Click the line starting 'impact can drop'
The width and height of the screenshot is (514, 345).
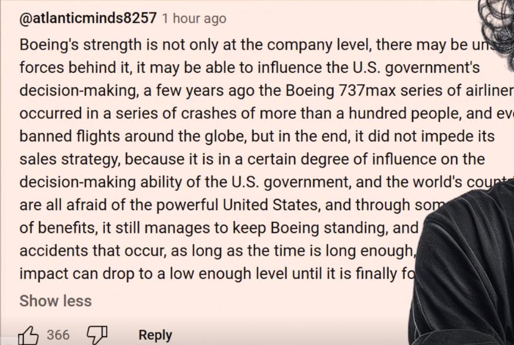click(x=217, y=274)
